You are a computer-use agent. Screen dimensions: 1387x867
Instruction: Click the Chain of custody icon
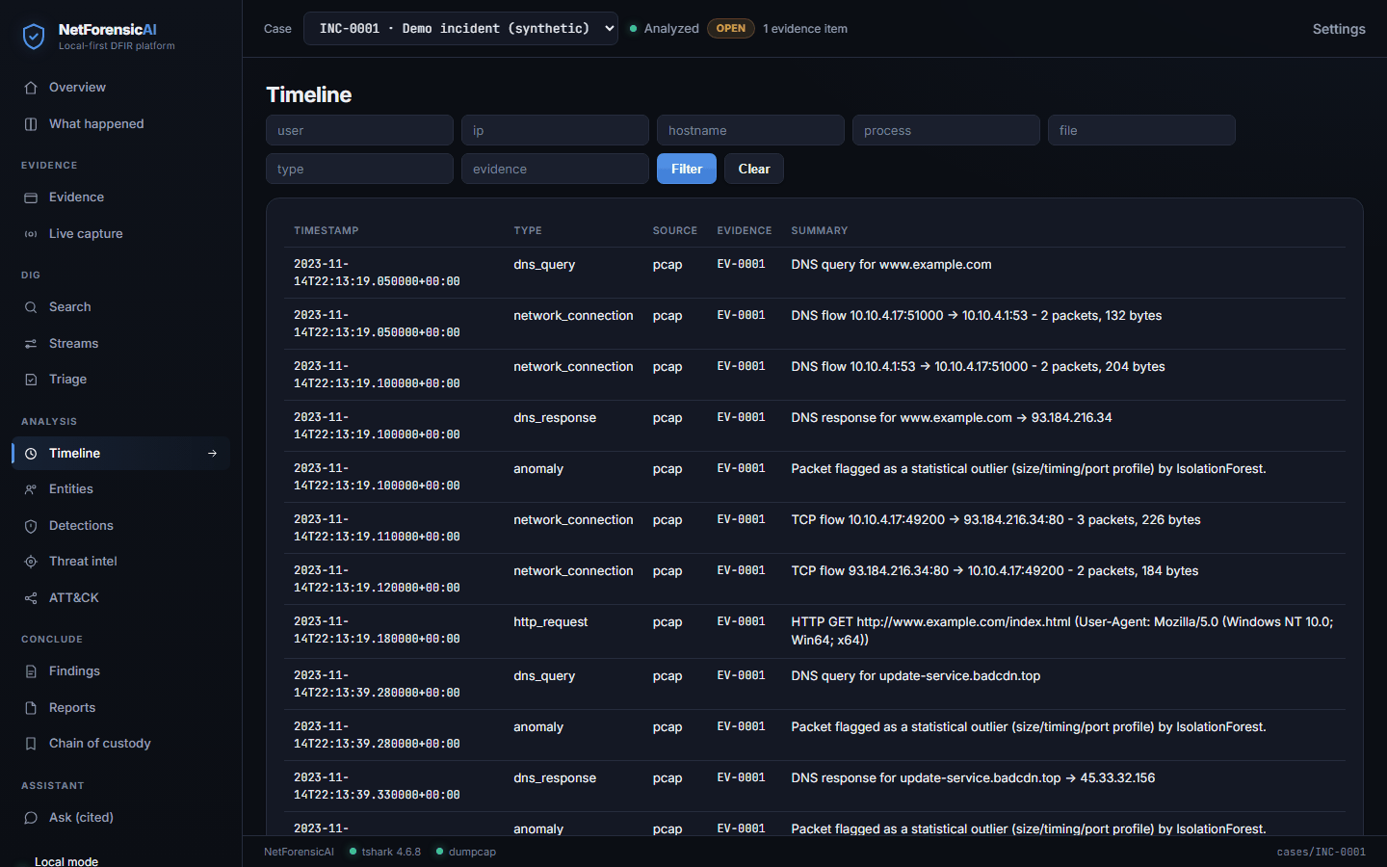(x=31, y=744)
